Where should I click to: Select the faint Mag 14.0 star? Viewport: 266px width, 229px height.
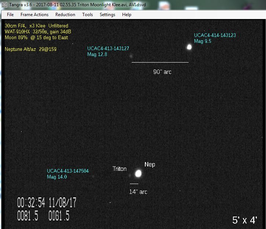(x=94, y=177)
